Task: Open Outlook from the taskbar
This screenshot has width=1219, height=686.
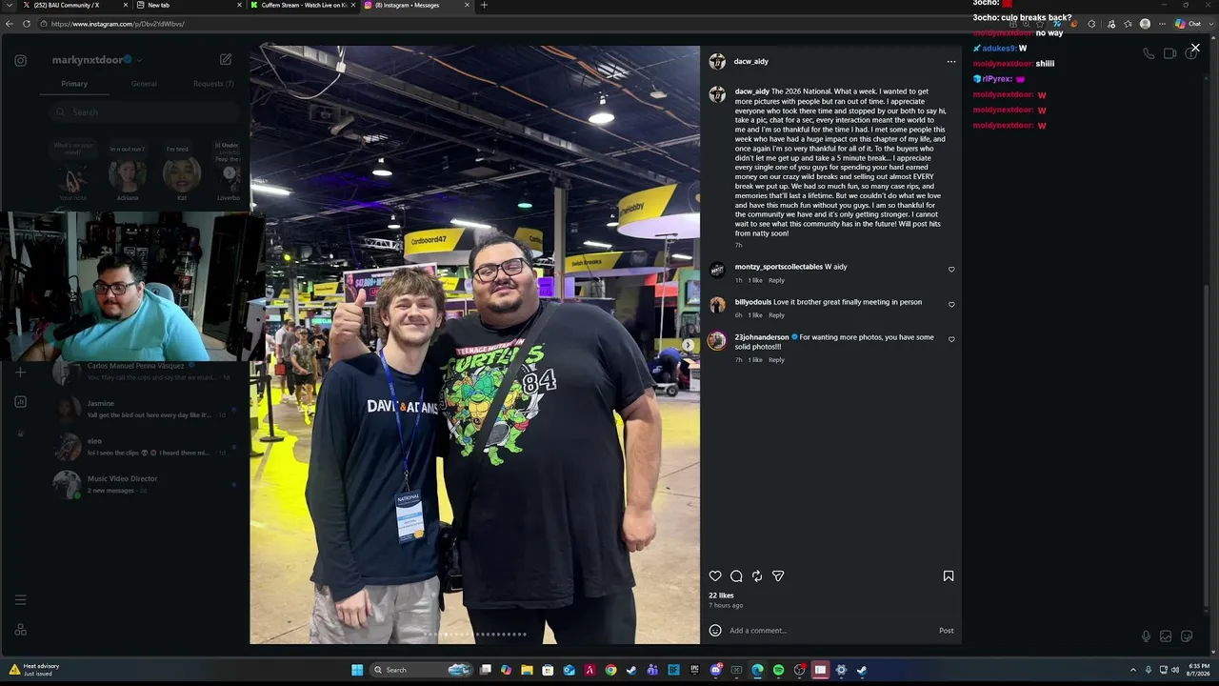Action: pyautogui.click(x=569, y=670)
